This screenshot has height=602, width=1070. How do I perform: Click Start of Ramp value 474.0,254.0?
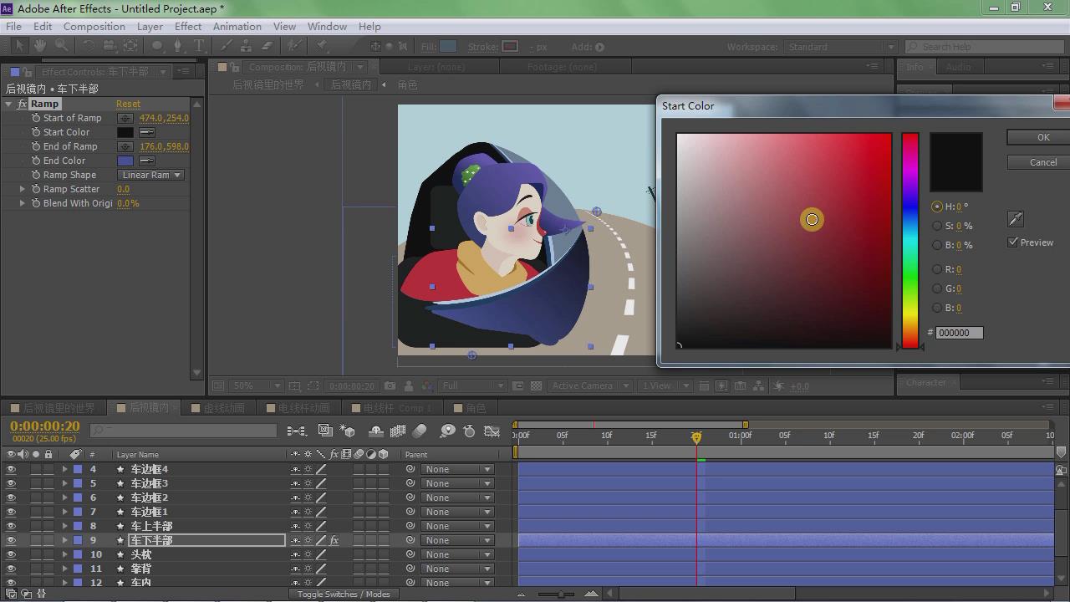(164, 118)
